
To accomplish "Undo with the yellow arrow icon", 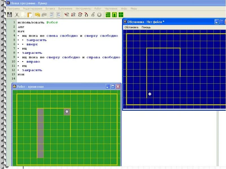I will [38, 15].
